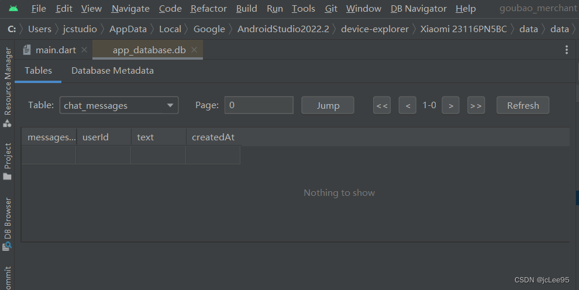The width and height of the screenshot is (579, 290).
Task: Open the Commit tool window
Action: (x=8, y=278)
